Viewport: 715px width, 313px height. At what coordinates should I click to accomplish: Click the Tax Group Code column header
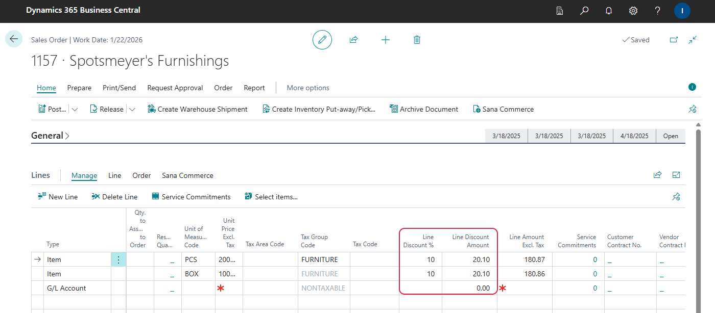pyautogui.click(x=315, y=241)
